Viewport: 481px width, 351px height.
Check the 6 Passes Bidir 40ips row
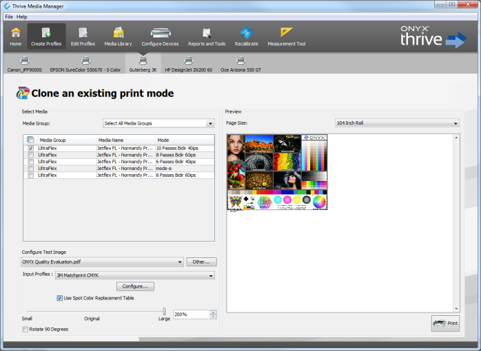[31, 162]
